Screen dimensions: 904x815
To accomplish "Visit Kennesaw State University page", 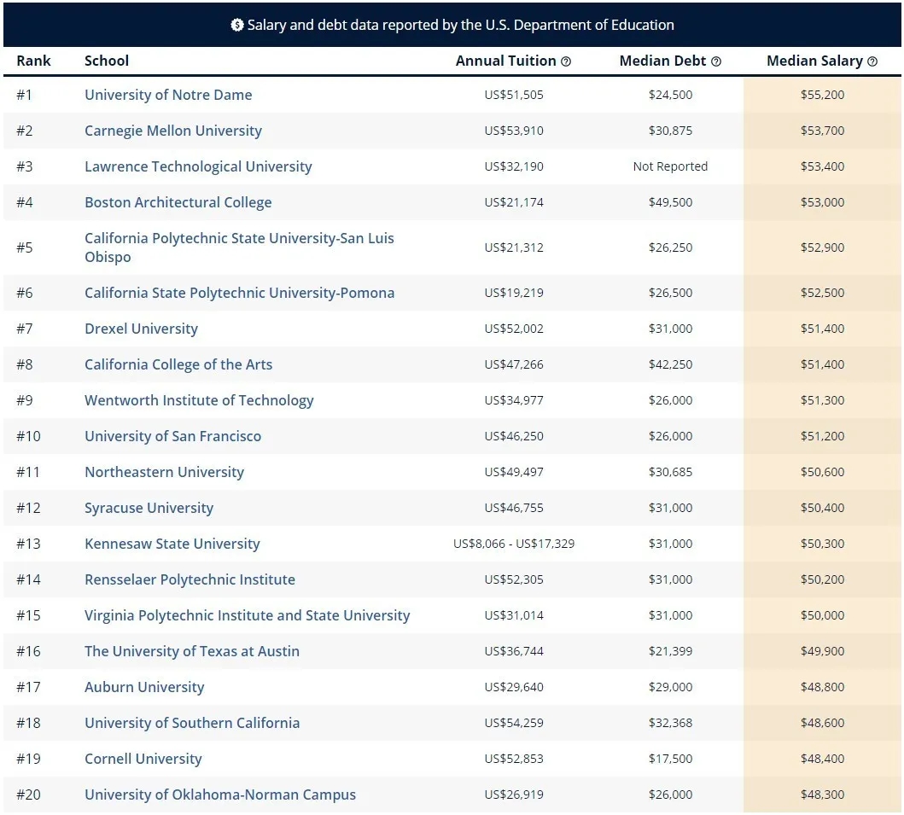I will (172, 544).
